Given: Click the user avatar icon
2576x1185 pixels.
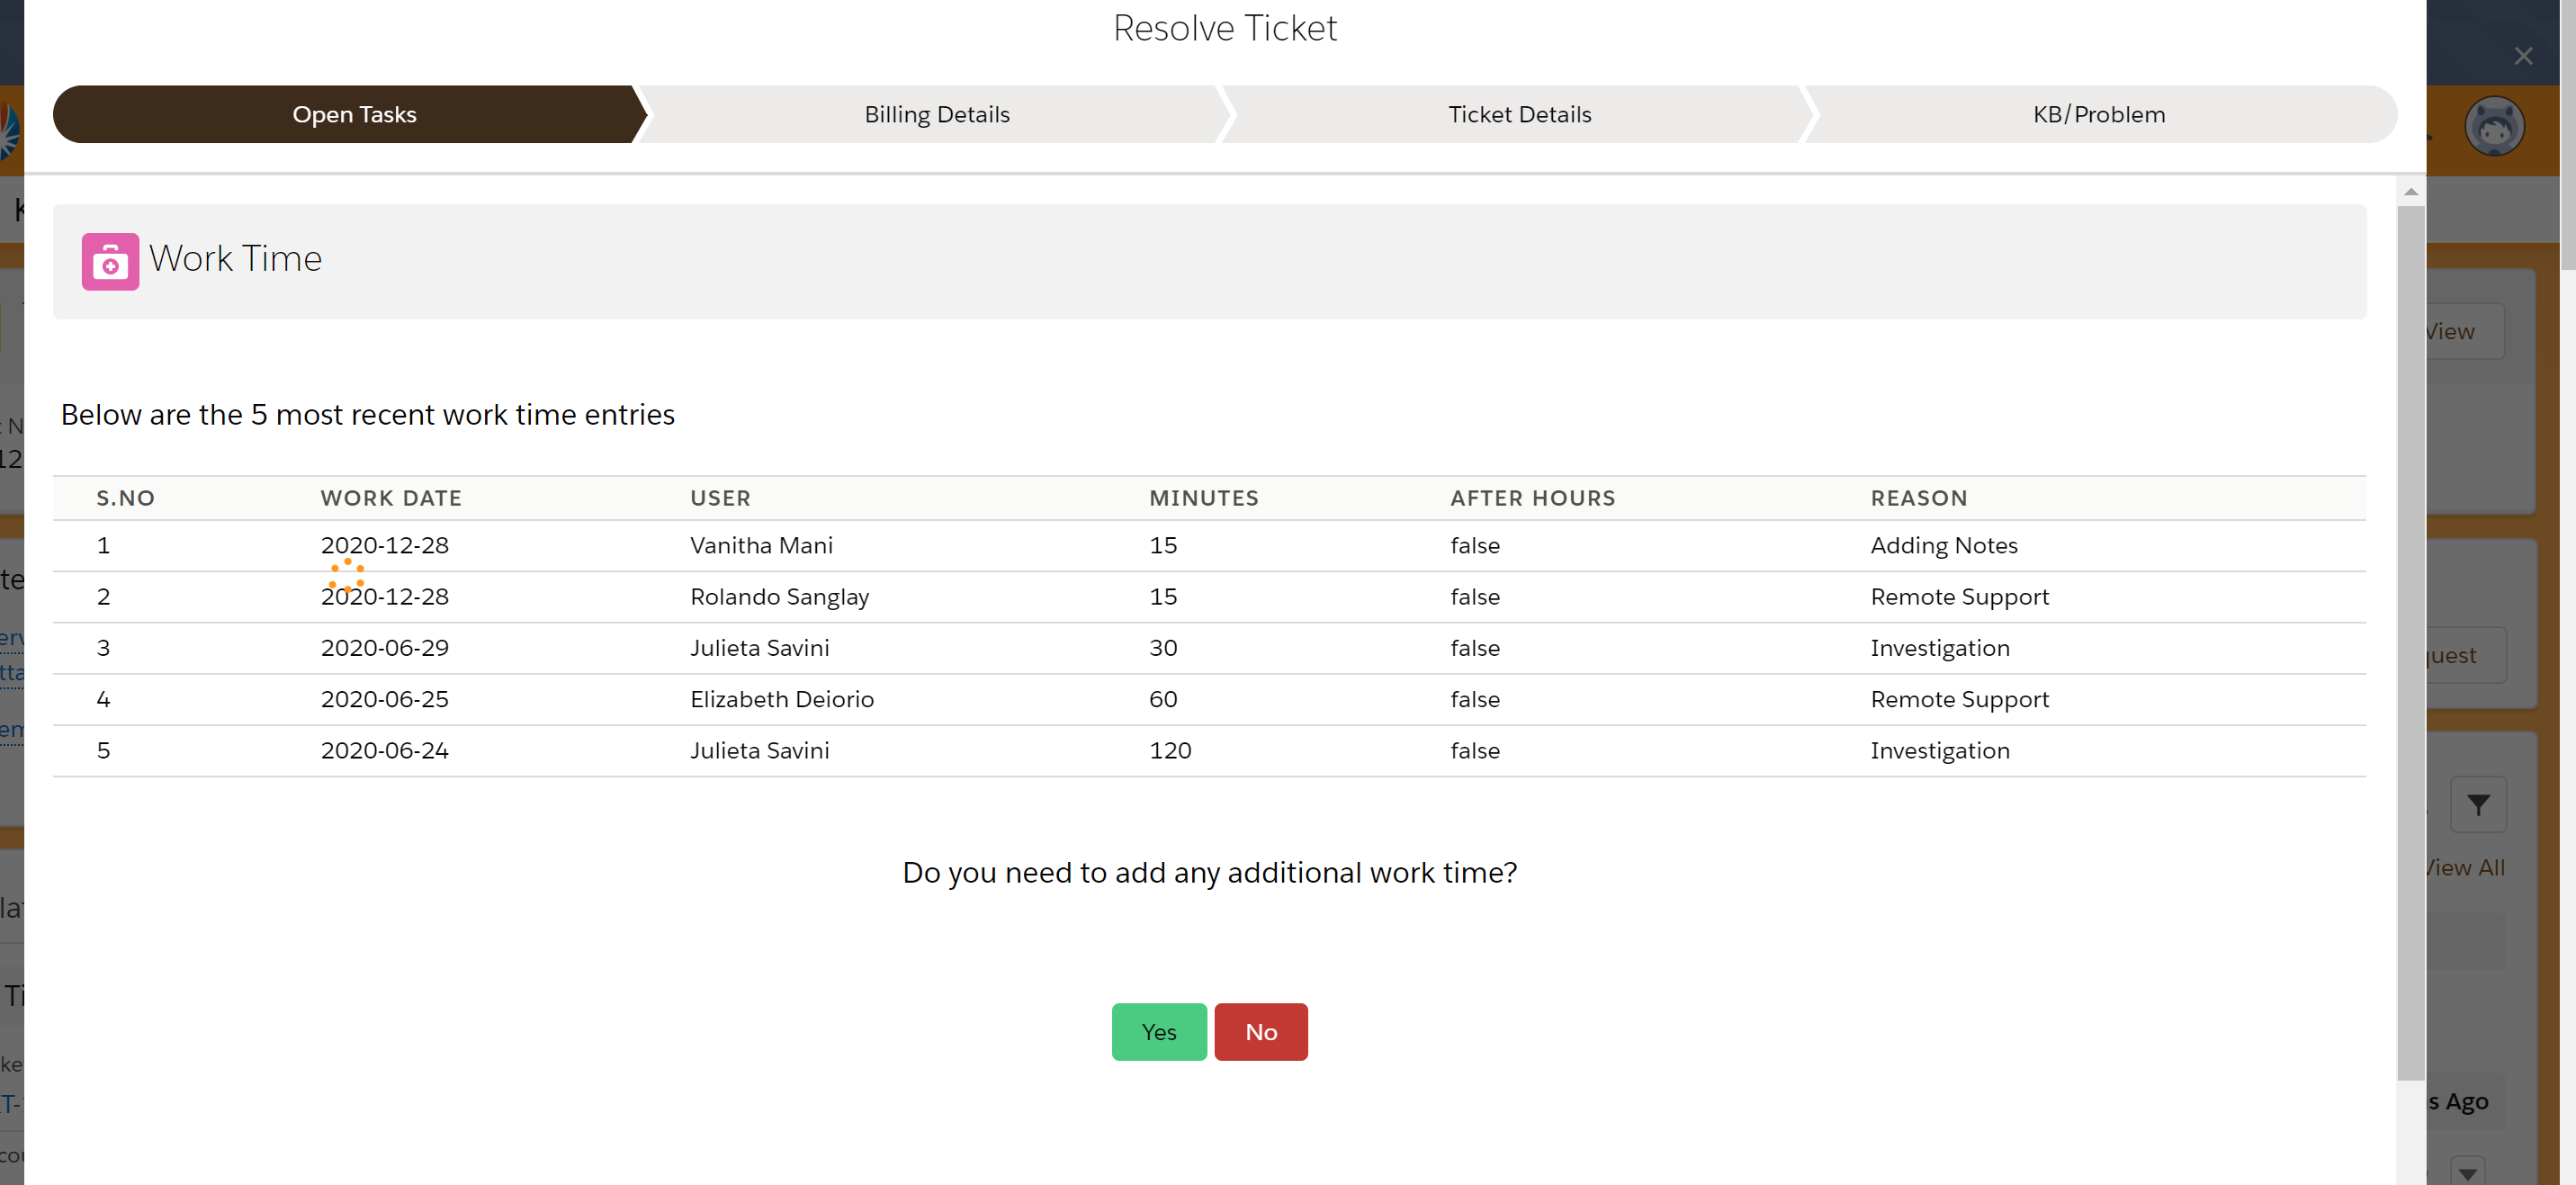Looking at the screenshot, I should (2494, 127).
